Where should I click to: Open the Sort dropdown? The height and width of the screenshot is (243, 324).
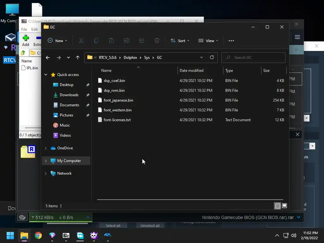(180, 41)
